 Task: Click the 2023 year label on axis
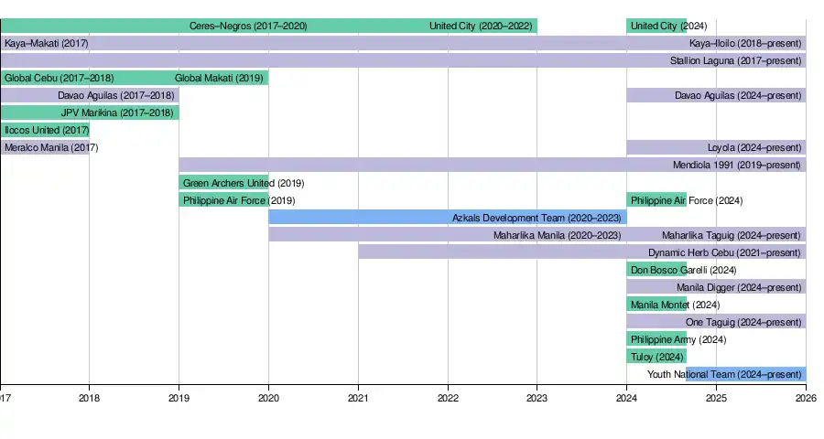point(537,398)
